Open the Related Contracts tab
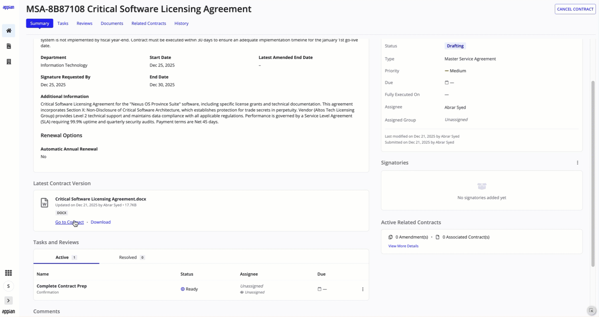This screenshot has height=317, width=599. coord(149,23)
